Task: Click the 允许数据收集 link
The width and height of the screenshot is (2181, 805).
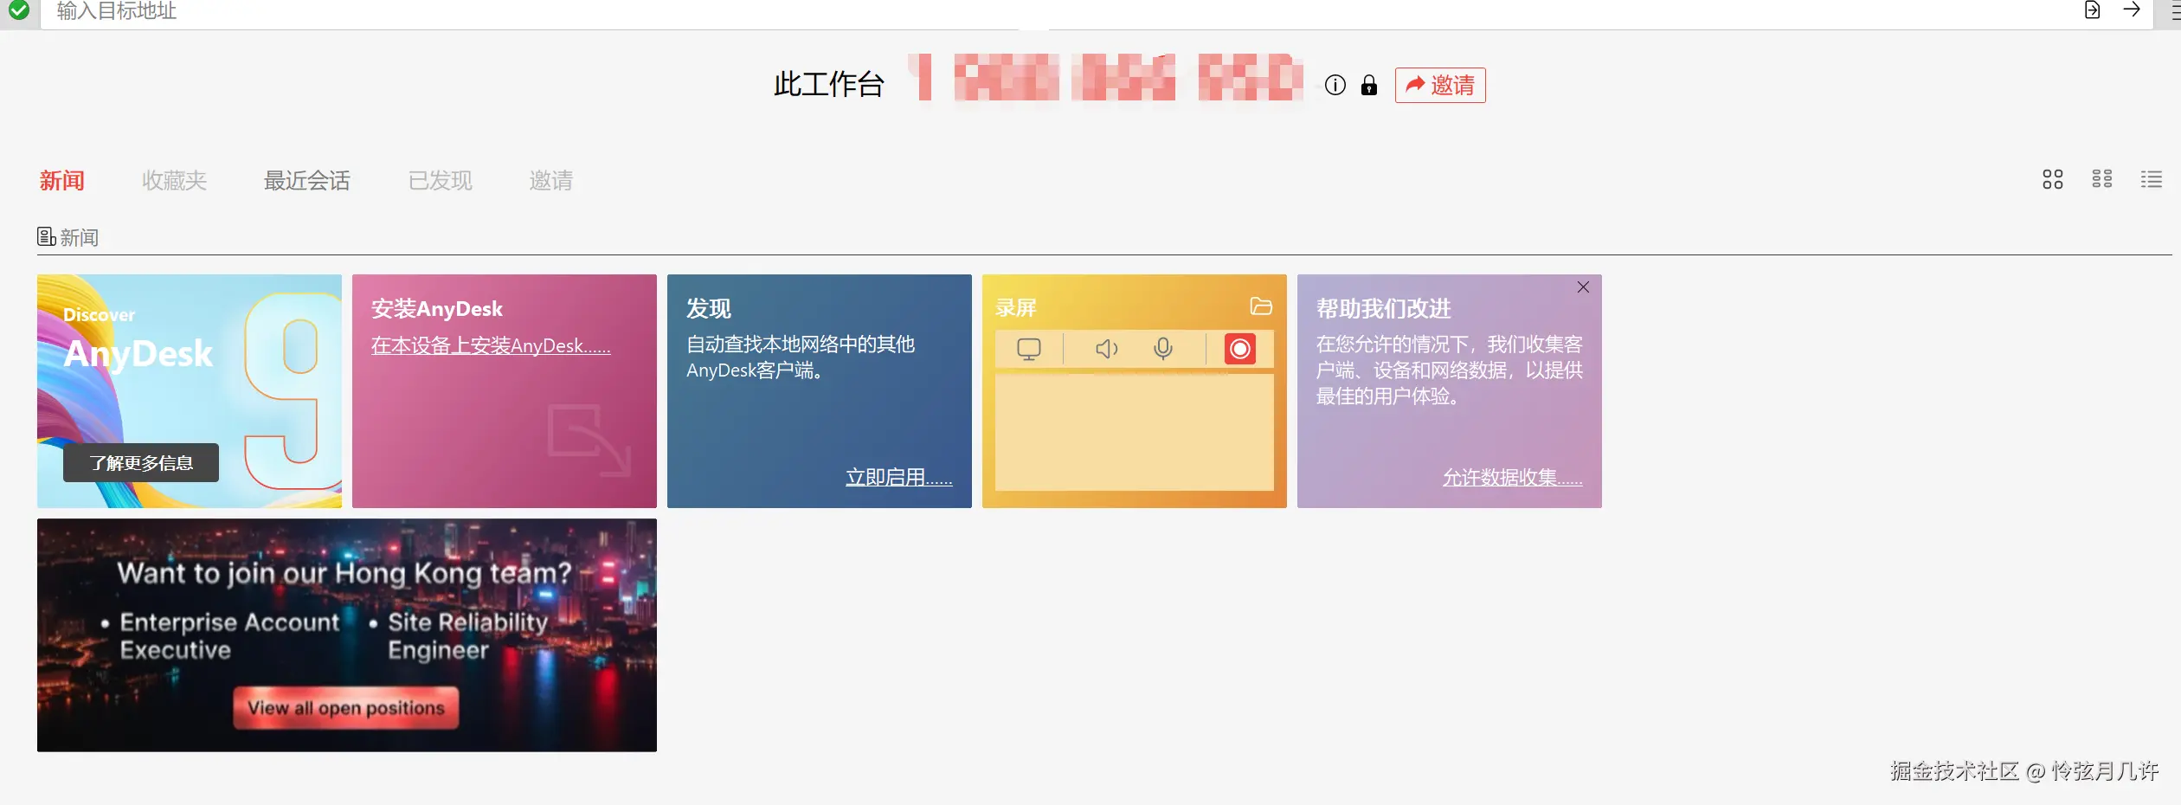Action: click(x=1513, y=477)
